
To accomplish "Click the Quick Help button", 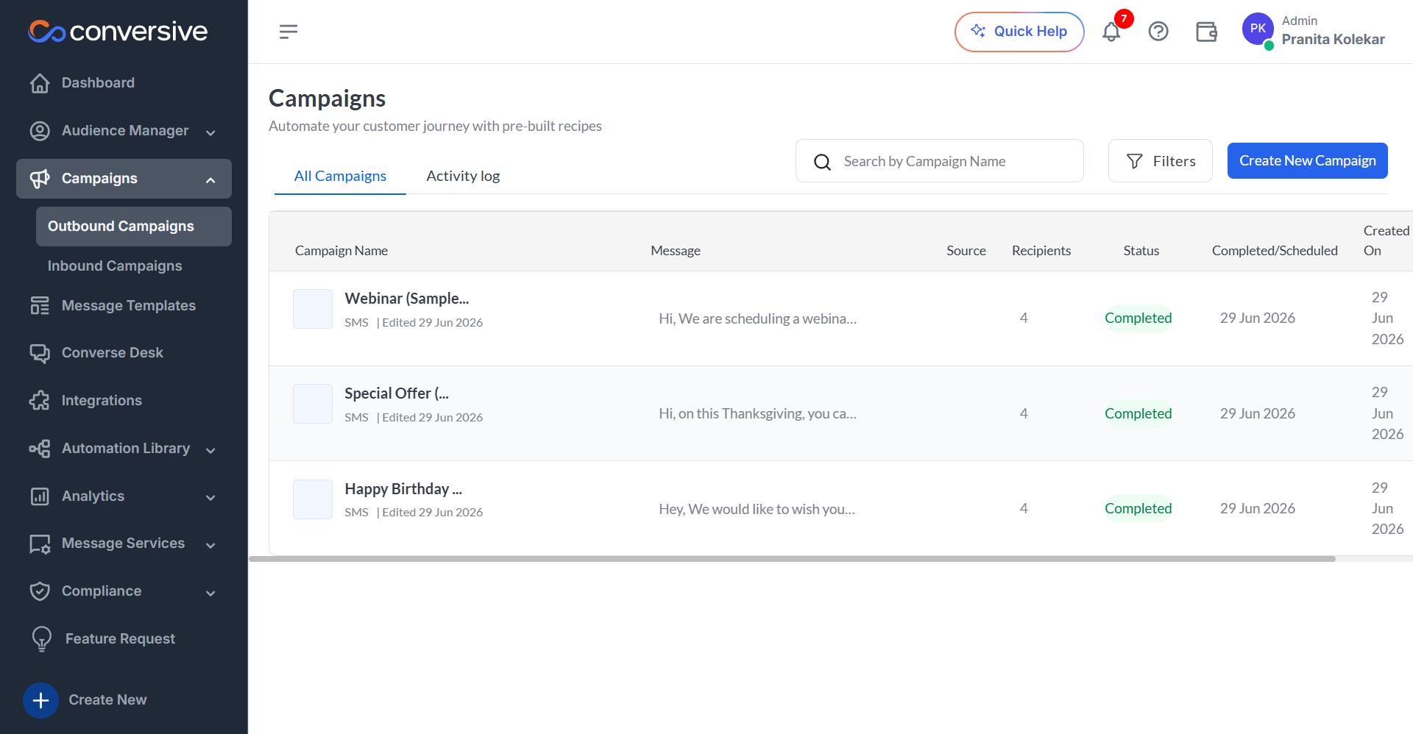I will coord(1019,32).
